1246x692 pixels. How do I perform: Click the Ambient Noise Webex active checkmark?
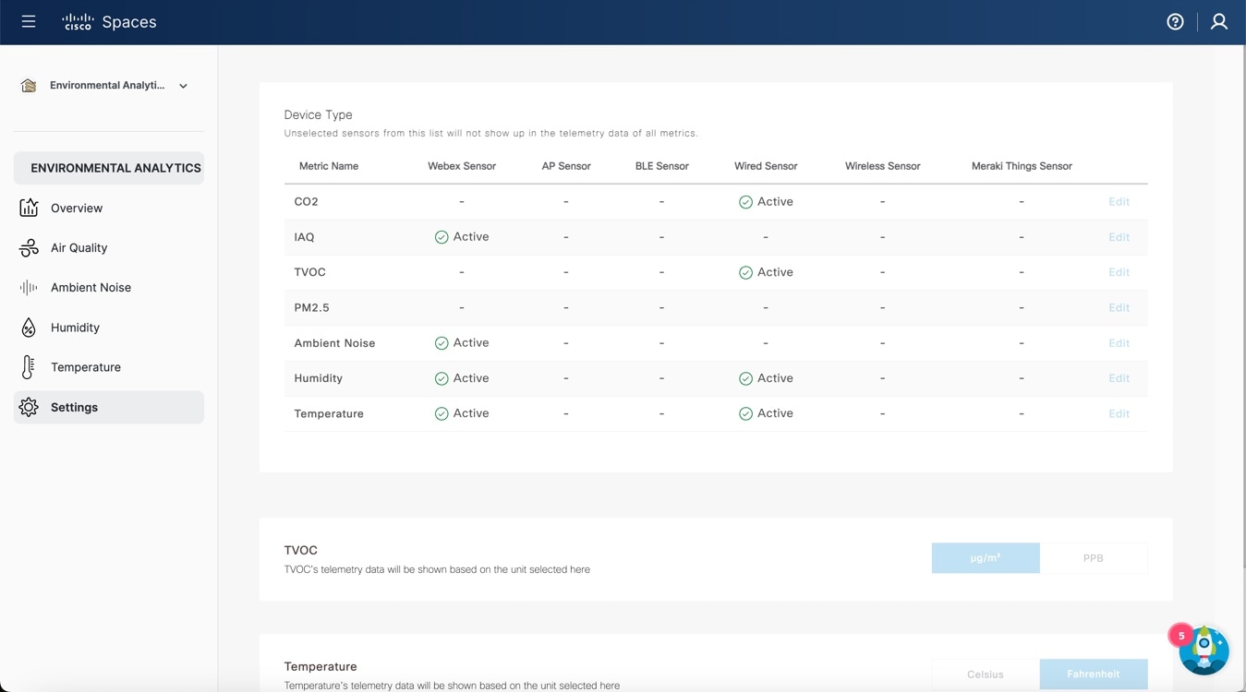coord(442,343)
